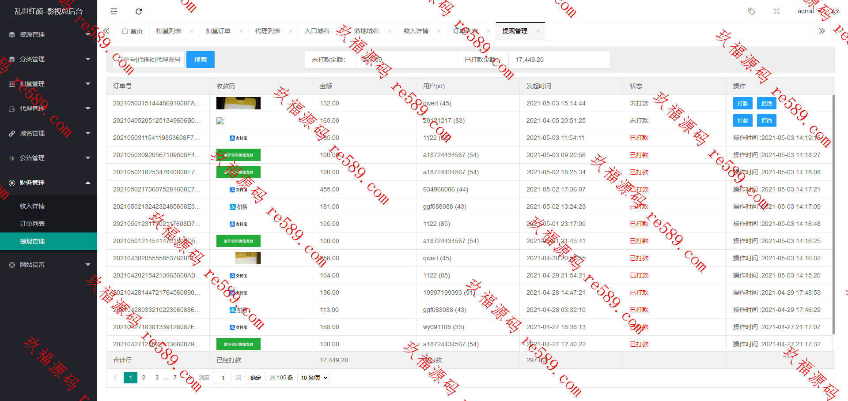The image size is (848, 401).
Task: Switch to 首页 tab
Action: [132, 31]
